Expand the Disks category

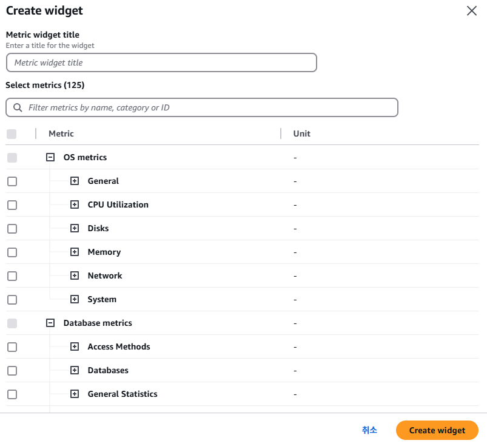[75, 228]
